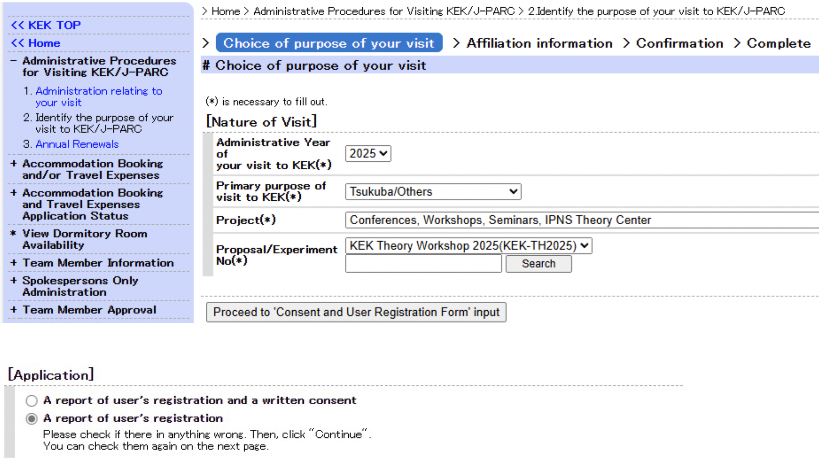Click the KEK TOP link
The height and width of the screenshot is (459, 825).
(46, 25)
